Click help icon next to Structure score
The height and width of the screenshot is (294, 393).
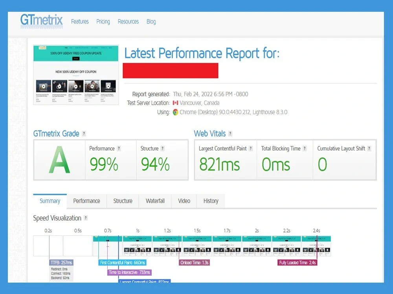pyautogui.click(x=162, y=149)
